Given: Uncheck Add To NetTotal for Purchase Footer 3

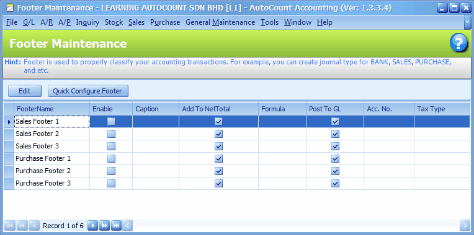Looking at the screenshot, I should coord(218,183).
